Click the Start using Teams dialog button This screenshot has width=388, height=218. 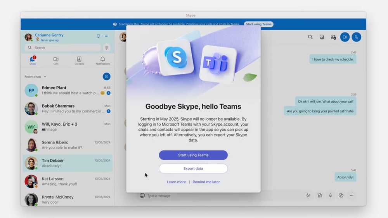pyautogui.click(x=193, y=155)
